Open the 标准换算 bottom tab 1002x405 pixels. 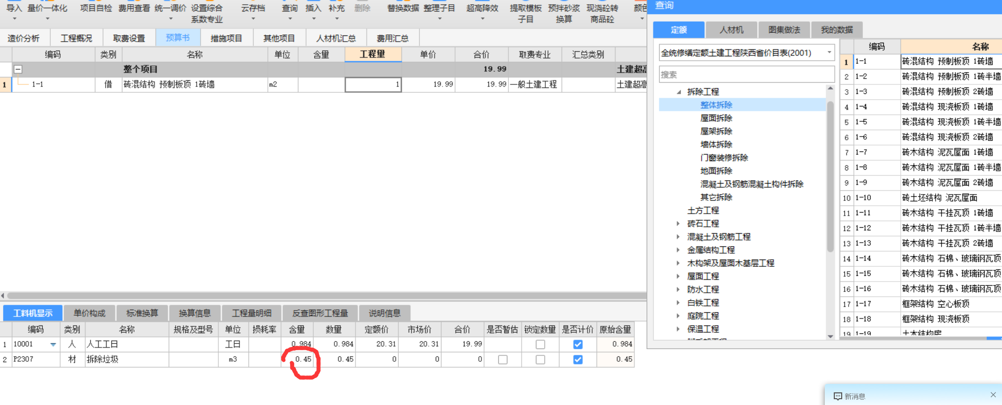(x=142, y=313)
